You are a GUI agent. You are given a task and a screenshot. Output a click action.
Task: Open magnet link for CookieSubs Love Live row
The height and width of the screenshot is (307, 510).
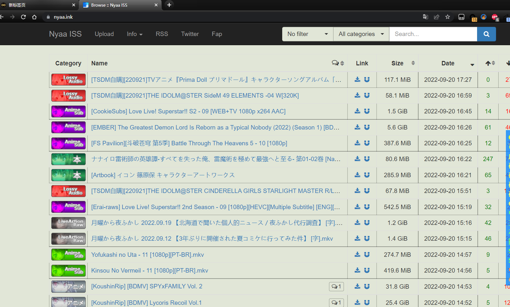coord(367,111)
